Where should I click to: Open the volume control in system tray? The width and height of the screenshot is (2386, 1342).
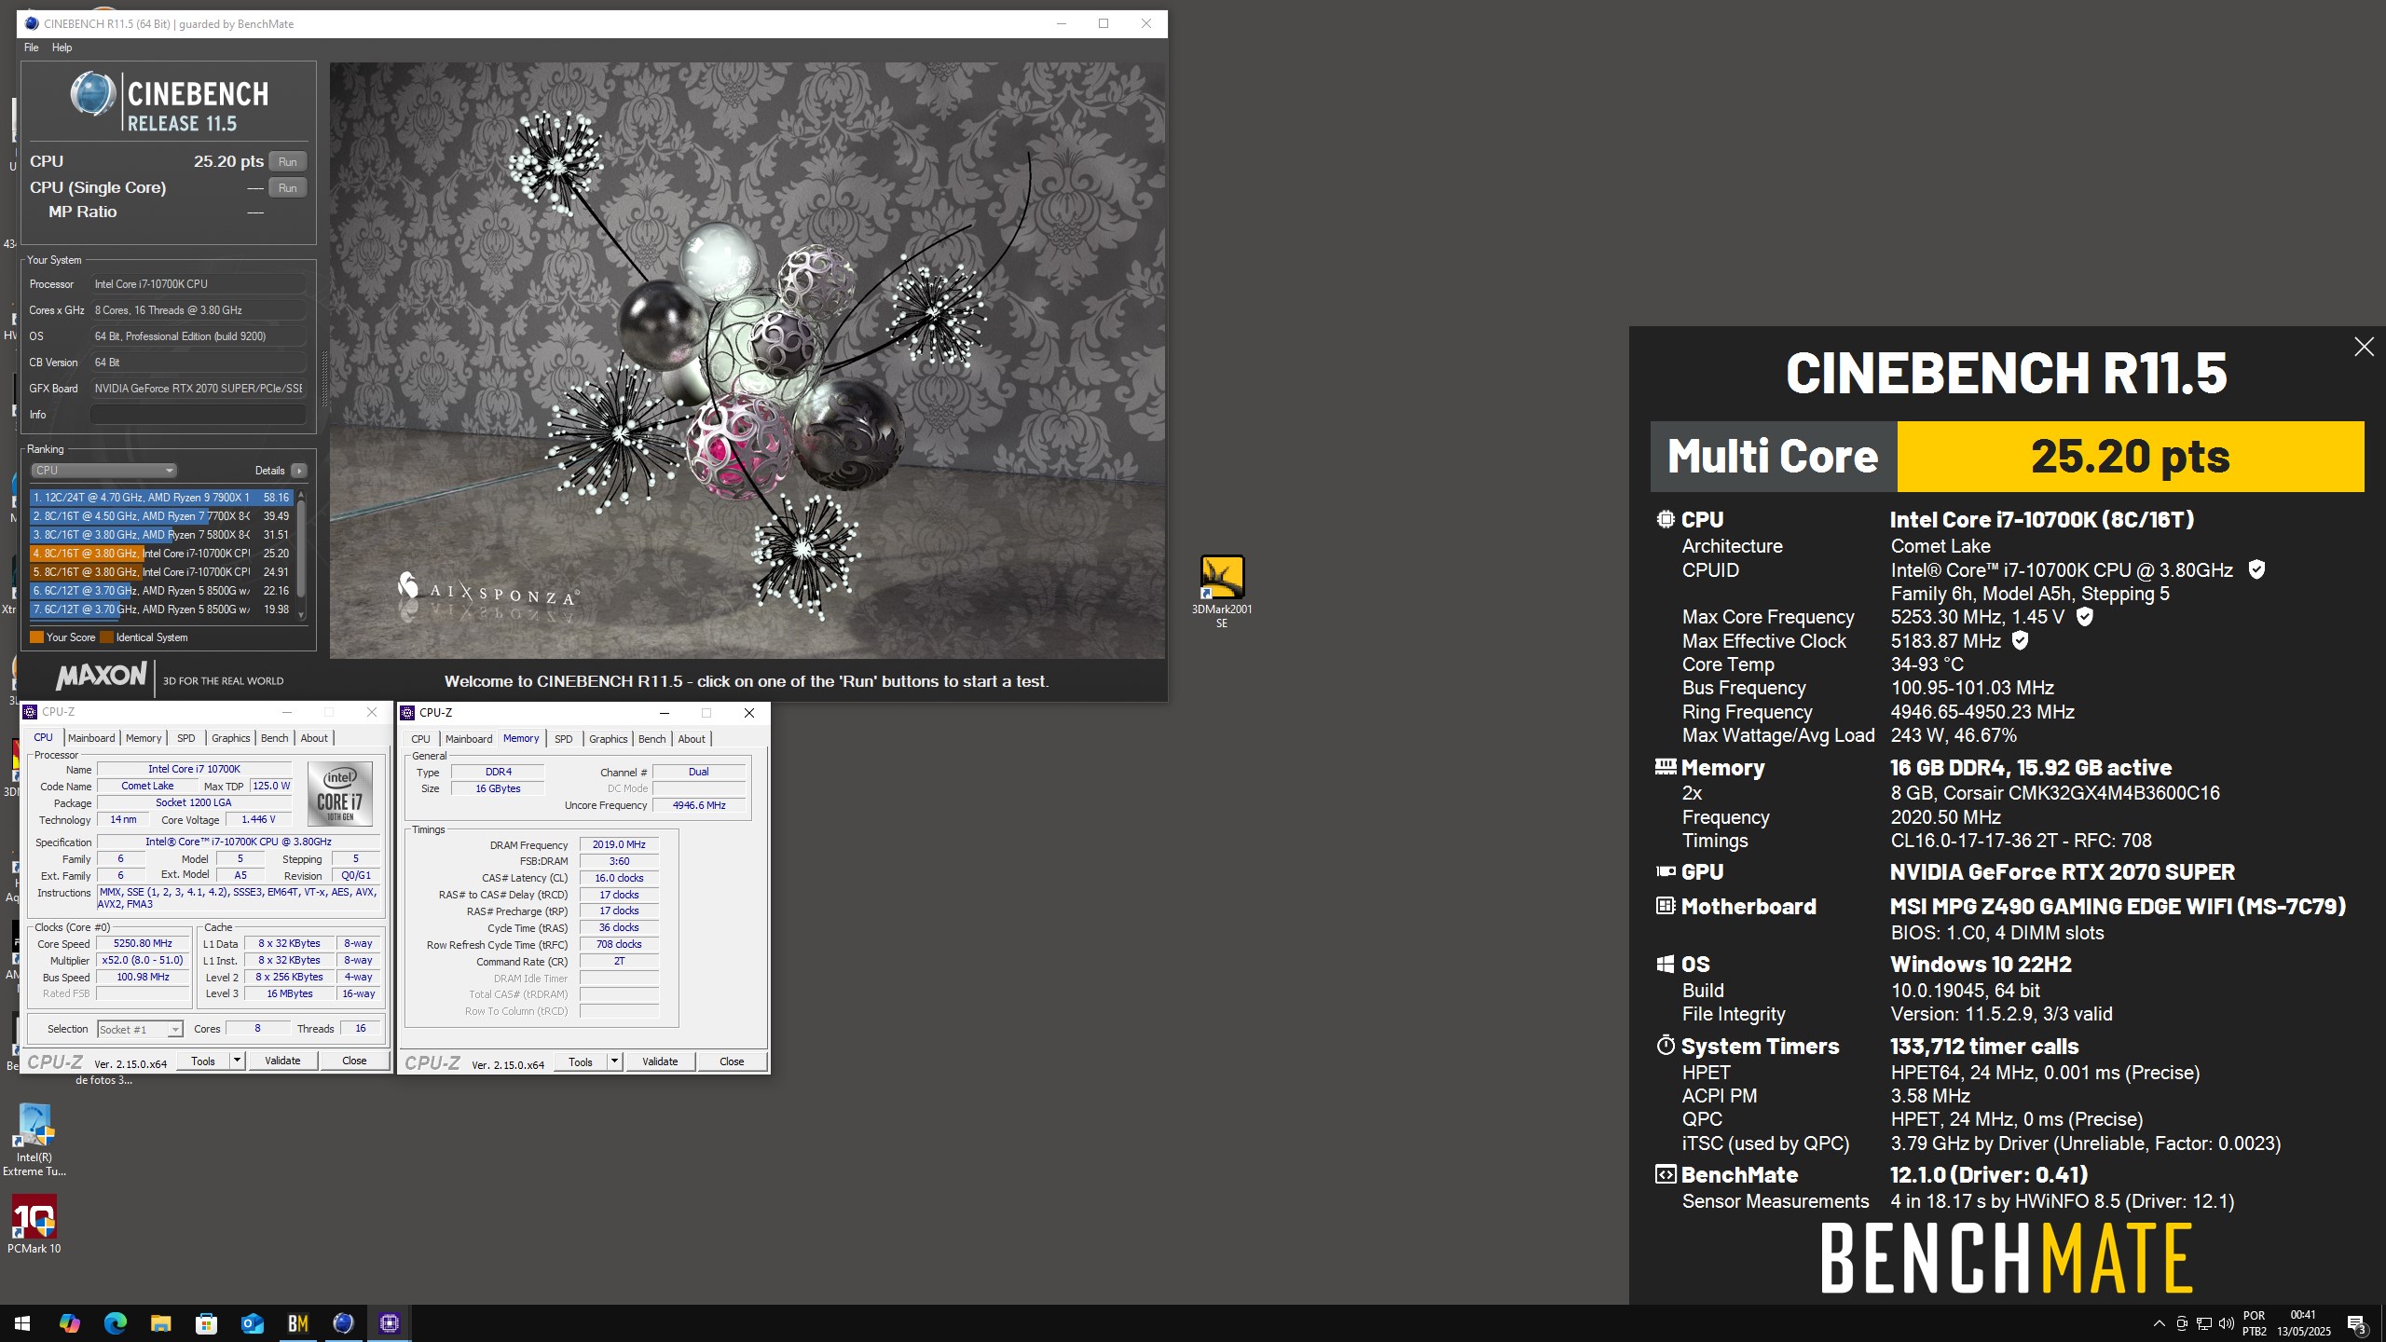point(2227,1323)
